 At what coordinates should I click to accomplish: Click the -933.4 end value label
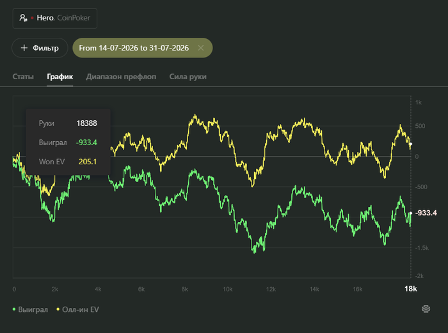coord(426,213)
